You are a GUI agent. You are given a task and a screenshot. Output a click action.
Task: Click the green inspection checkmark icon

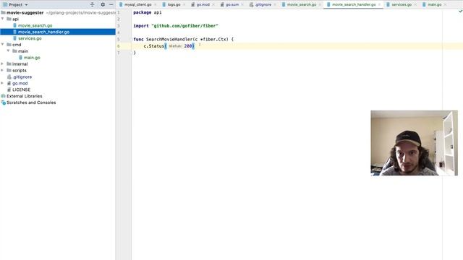(x=460, y=12)
